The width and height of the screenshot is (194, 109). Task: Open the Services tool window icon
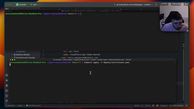pyautogui.click(x=7, y=75)
